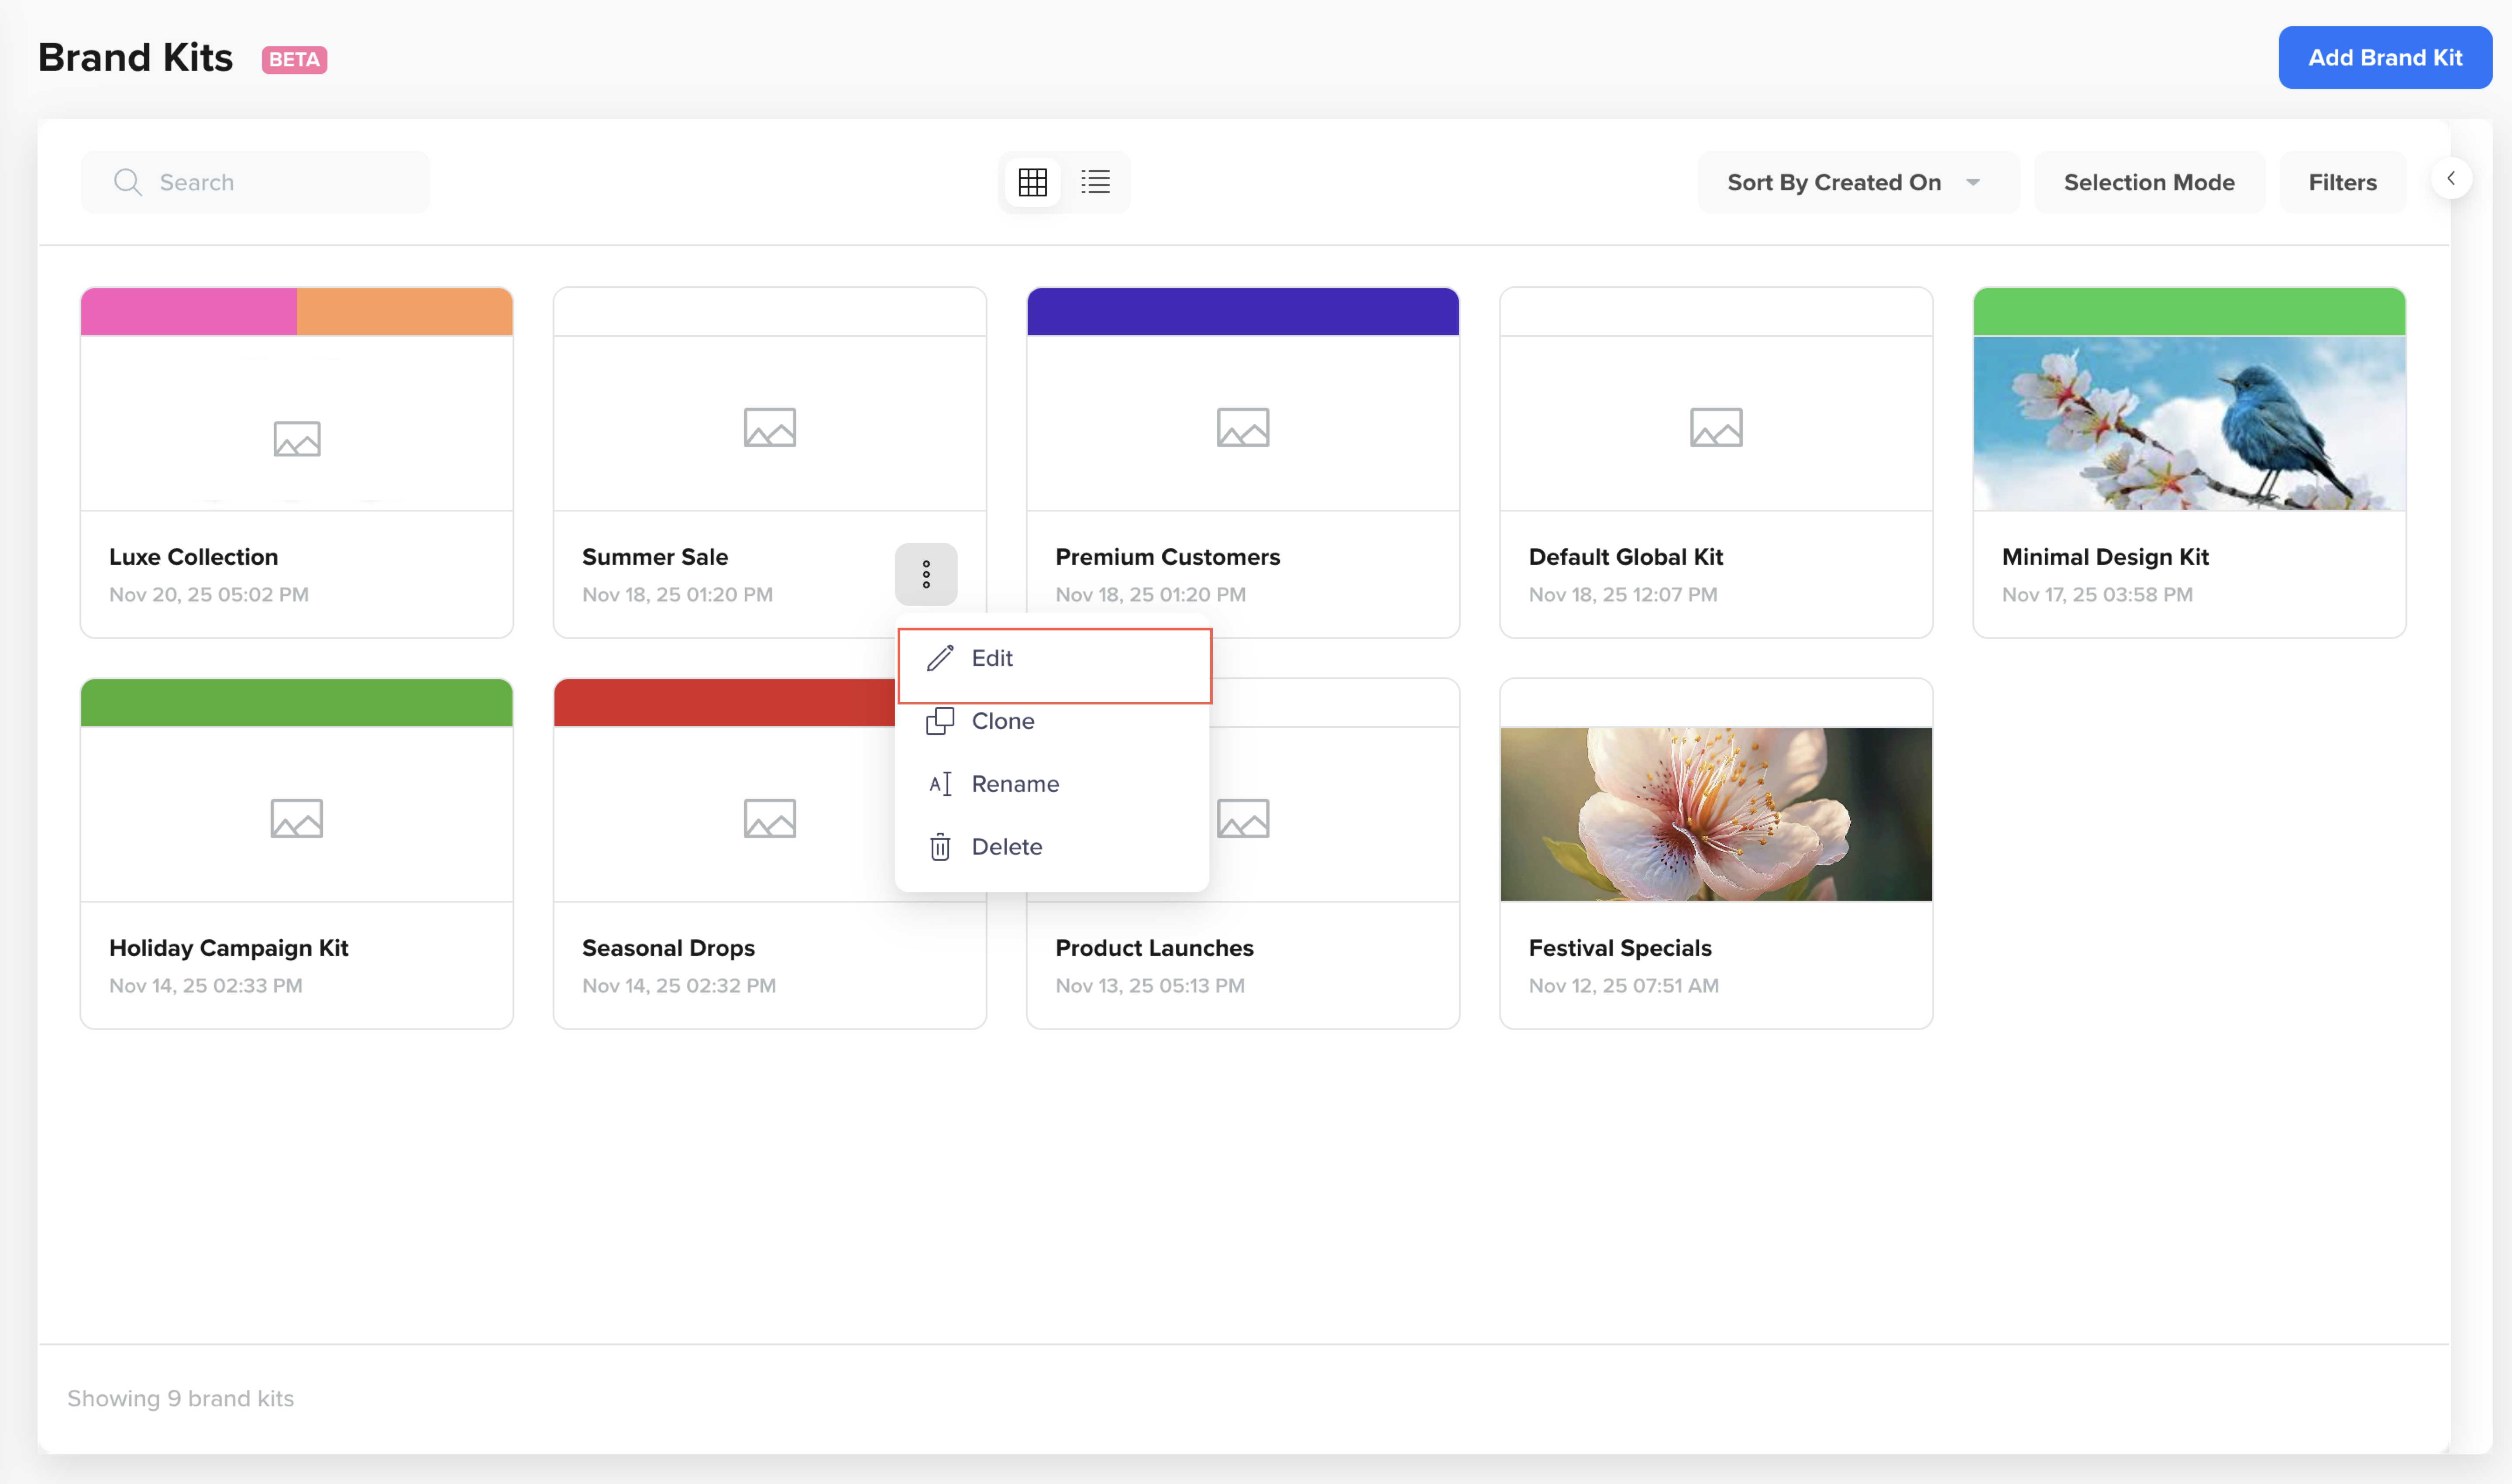
Task: Choose Delete from the context menu
Action: pyautogui.click(x=1052, y=847)
